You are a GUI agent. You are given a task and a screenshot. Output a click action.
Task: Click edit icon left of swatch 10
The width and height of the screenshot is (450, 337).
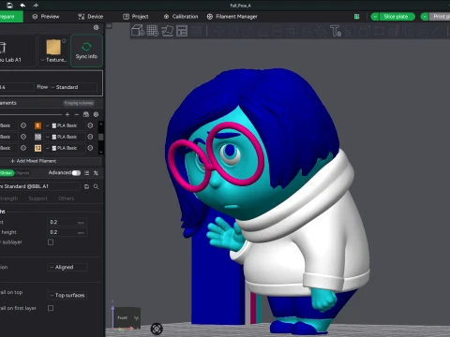(x=23, y=137)
